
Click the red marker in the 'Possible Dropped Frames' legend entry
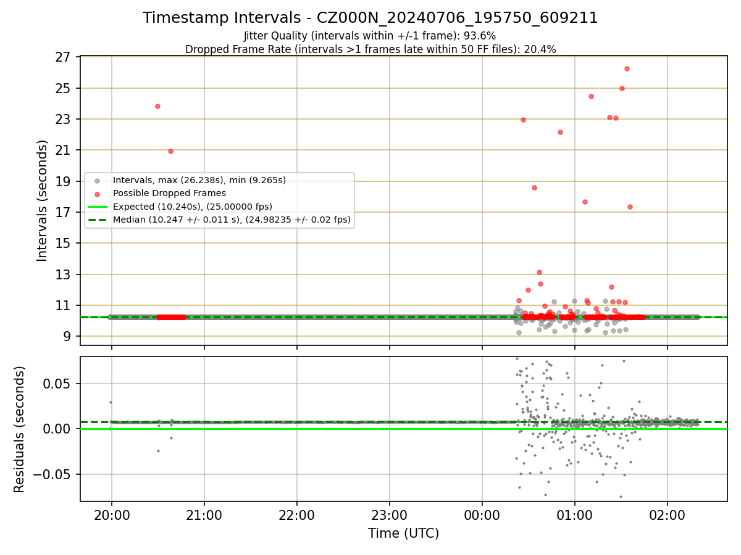tap(96, 194)
